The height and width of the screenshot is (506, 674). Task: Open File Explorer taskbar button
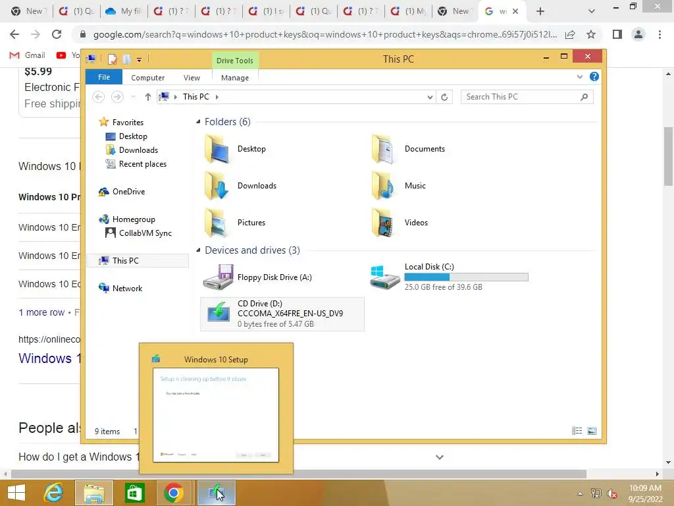(94, 493)
